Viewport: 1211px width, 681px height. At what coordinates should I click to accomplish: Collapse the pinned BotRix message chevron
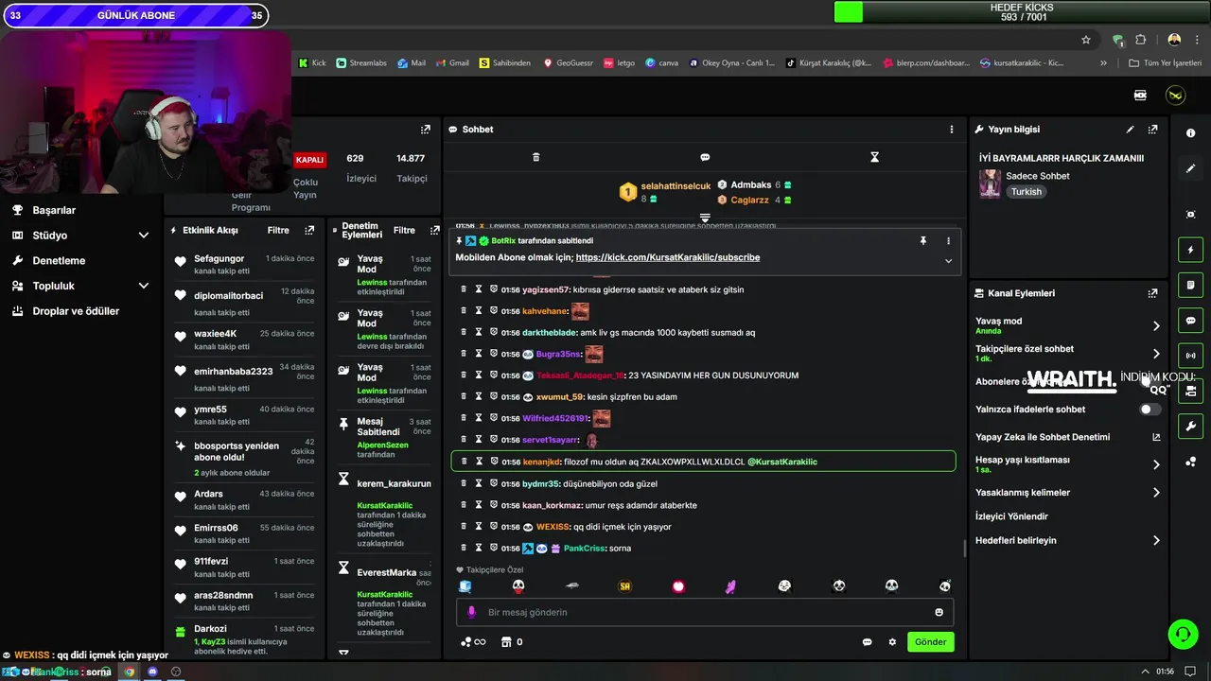pyautogui.click(x=948, y=261)
